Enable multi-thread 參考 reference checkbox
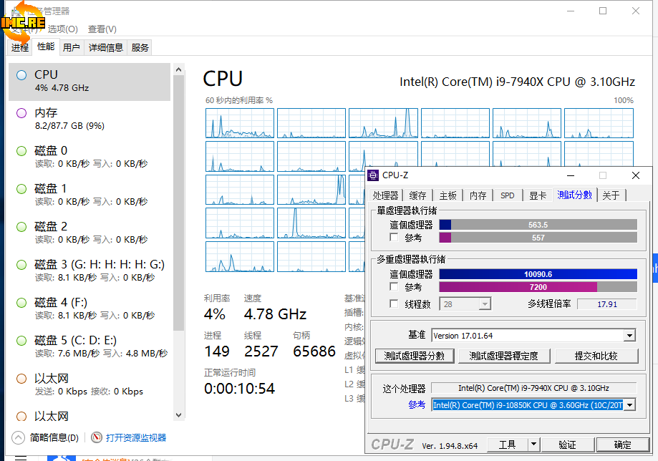Viewport: 658px width, 461px height. coord(394,287)
